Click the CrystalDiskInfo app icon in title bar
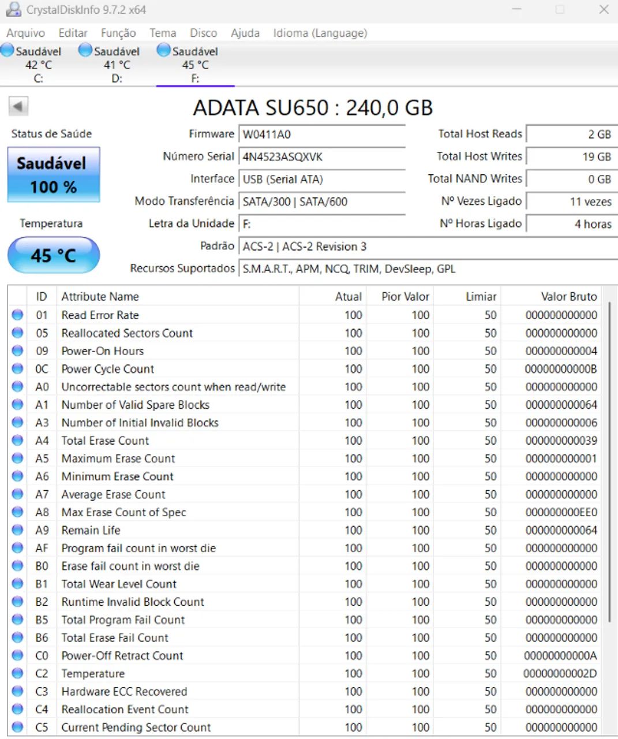The image size is (618, 739). pos(13,9)
